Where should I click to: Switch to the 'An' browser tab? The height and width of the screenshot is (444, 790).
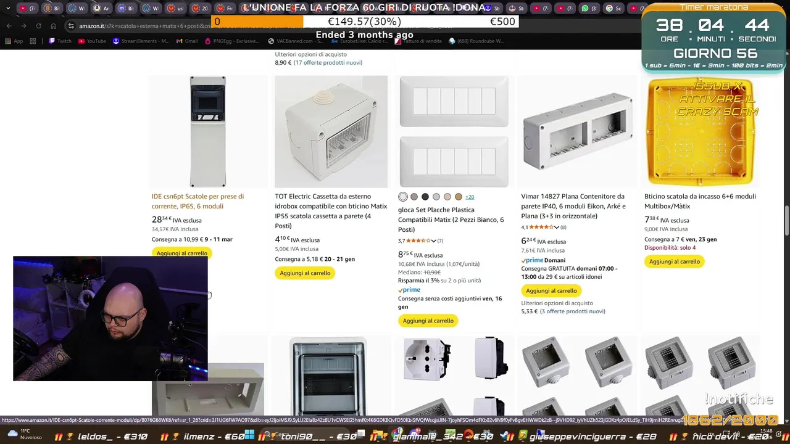pyautogui.click(x=101, y=8)
